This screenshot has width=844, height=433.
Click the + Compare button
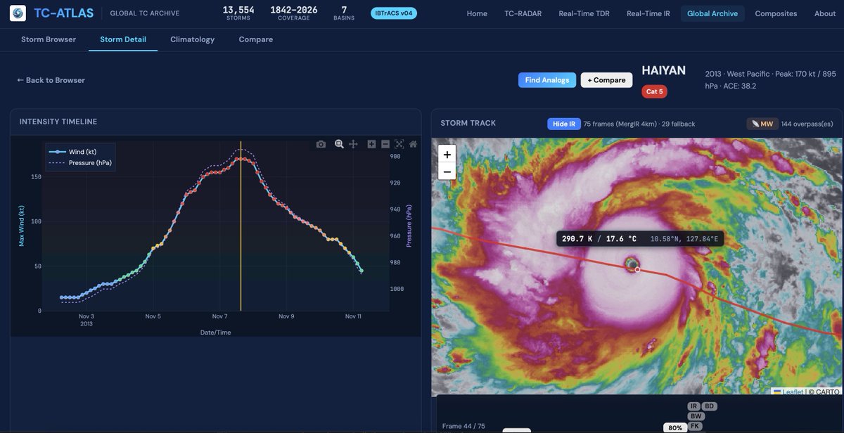tap(606, 80)
